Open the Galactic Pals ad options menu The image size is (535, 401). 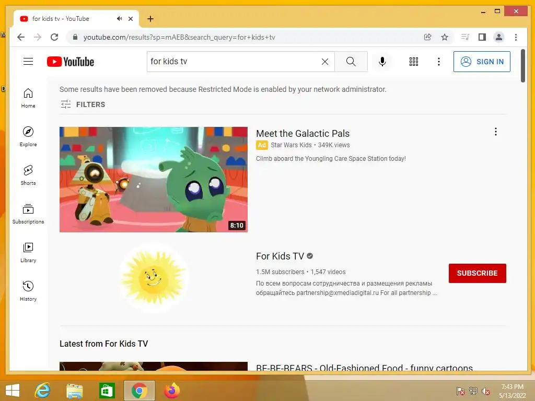(x=495, y=132)
